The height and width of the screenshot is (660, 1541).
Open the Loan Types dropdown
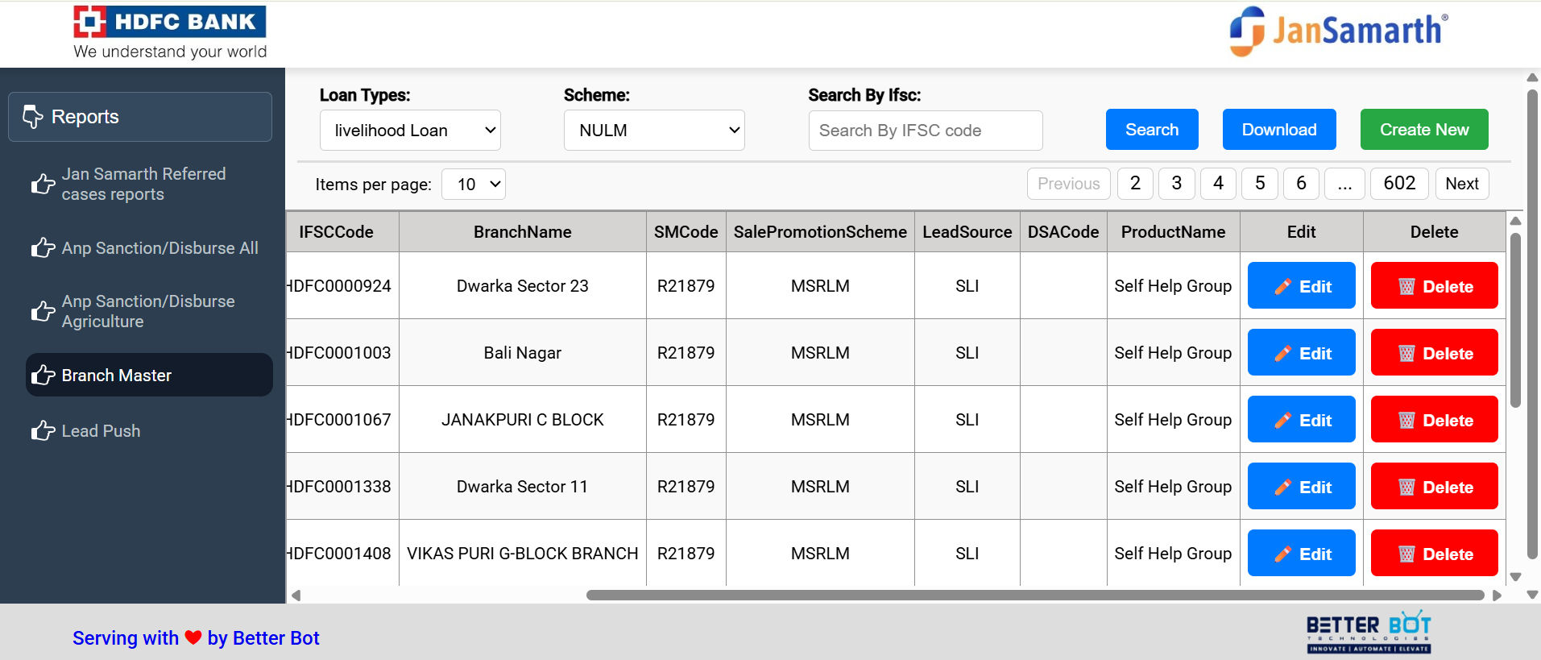pyautogui.click(x=410, y=131)
